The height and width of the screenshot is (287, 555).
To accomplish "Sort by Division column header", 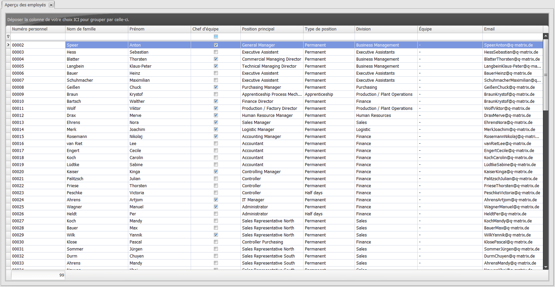I will point(386,29).
